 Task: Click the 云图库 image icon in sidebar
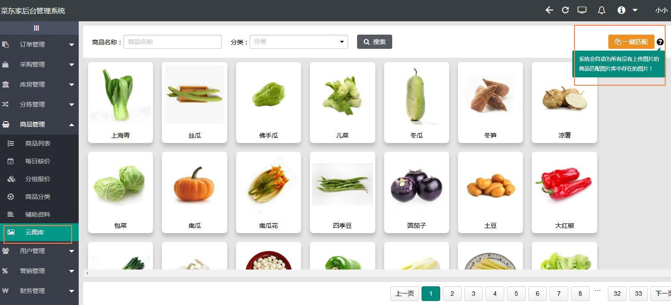pyautogui.click(x=11, y=233)
